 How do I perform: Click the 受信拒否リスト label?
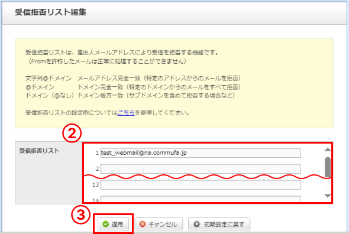click(x=39, y=151)
